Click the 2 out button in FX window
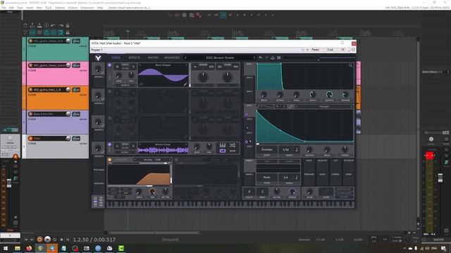451x253 pixels. pos(330,50)
